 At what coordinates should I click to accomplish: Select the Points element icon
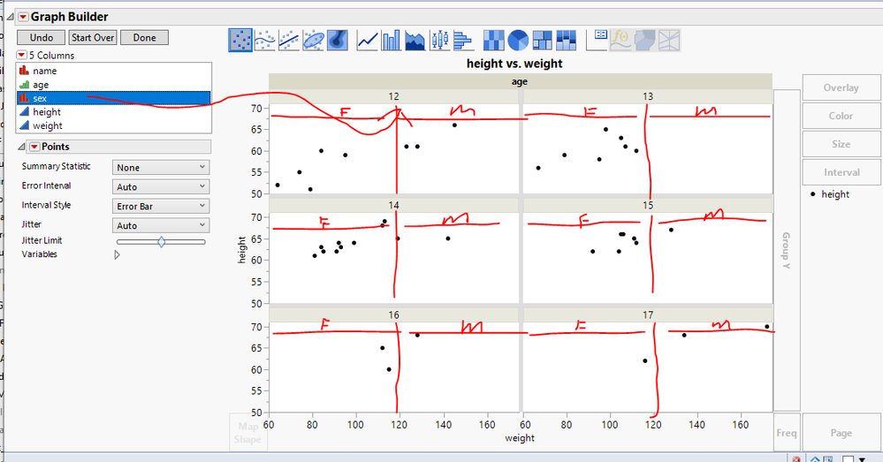240,41
